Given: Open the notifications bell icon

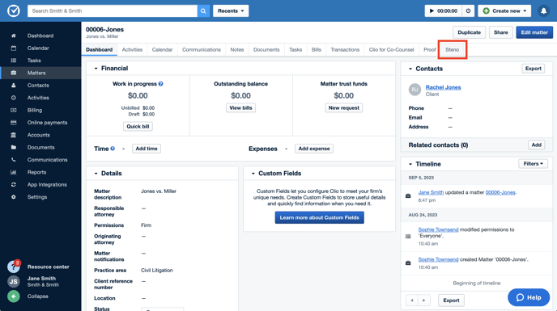Looking at the screenshot, I should click(543, 11).
